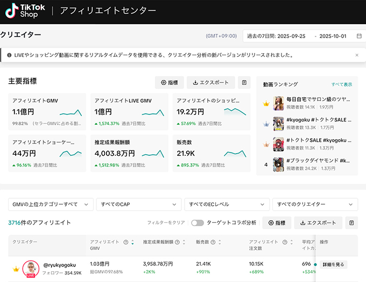Click エクスポート button in 主要指標 section
Image resolution: width=366 pixels, height=282 pixels.
[x=211, y=83]
